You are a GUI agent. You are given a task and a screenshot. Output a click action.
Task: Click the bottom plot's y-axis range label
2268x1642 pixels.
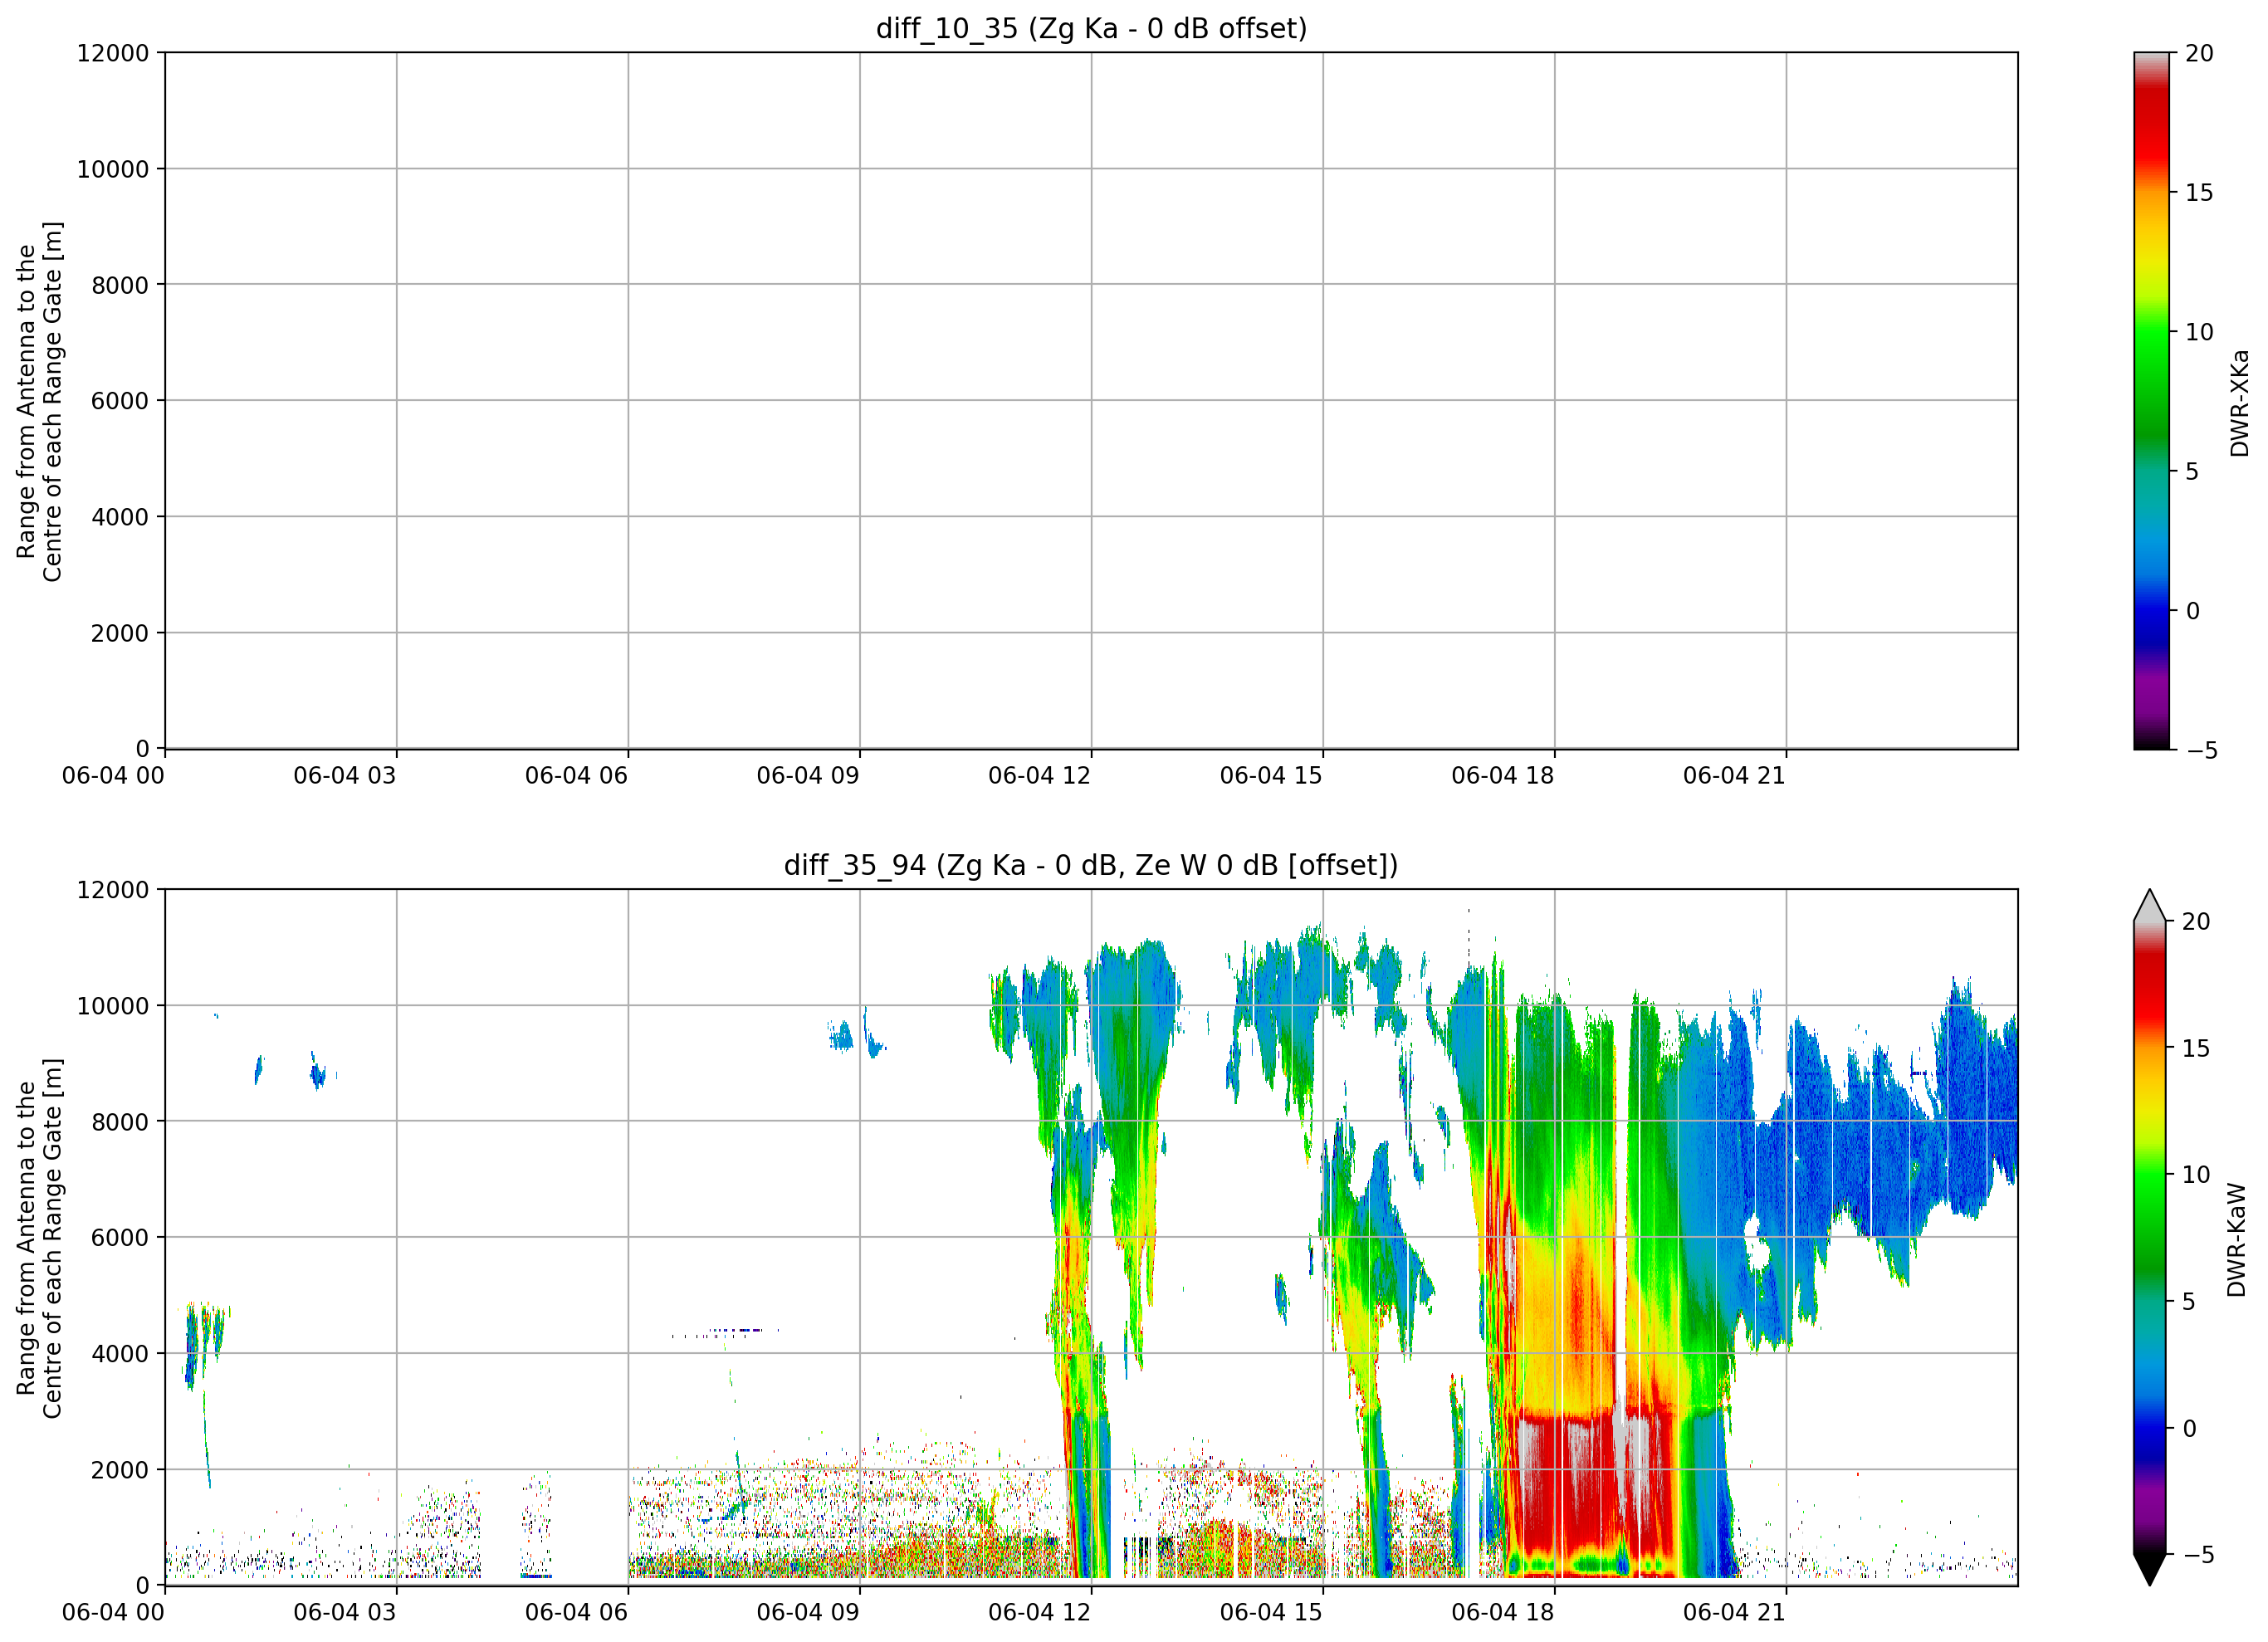coord(40,1237)
